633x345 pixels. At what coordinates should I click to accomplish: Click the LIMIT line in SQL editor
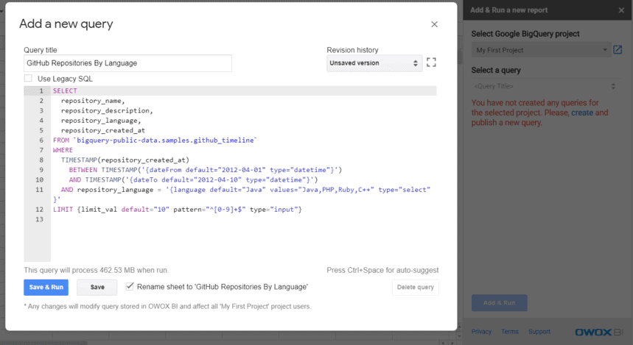point(177,210)
